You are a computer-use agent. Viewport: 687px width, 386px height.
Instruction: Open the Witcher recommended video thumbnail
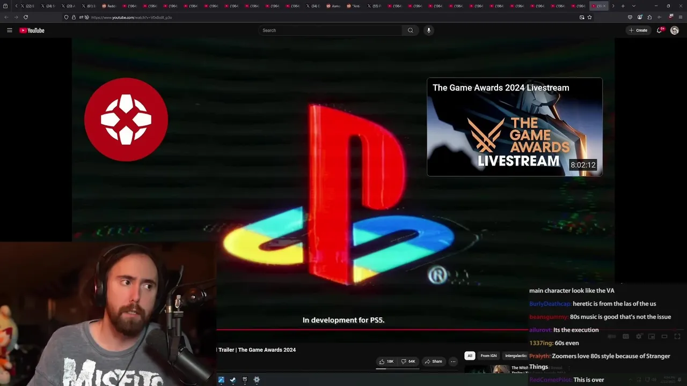click(x=486, y=369)
